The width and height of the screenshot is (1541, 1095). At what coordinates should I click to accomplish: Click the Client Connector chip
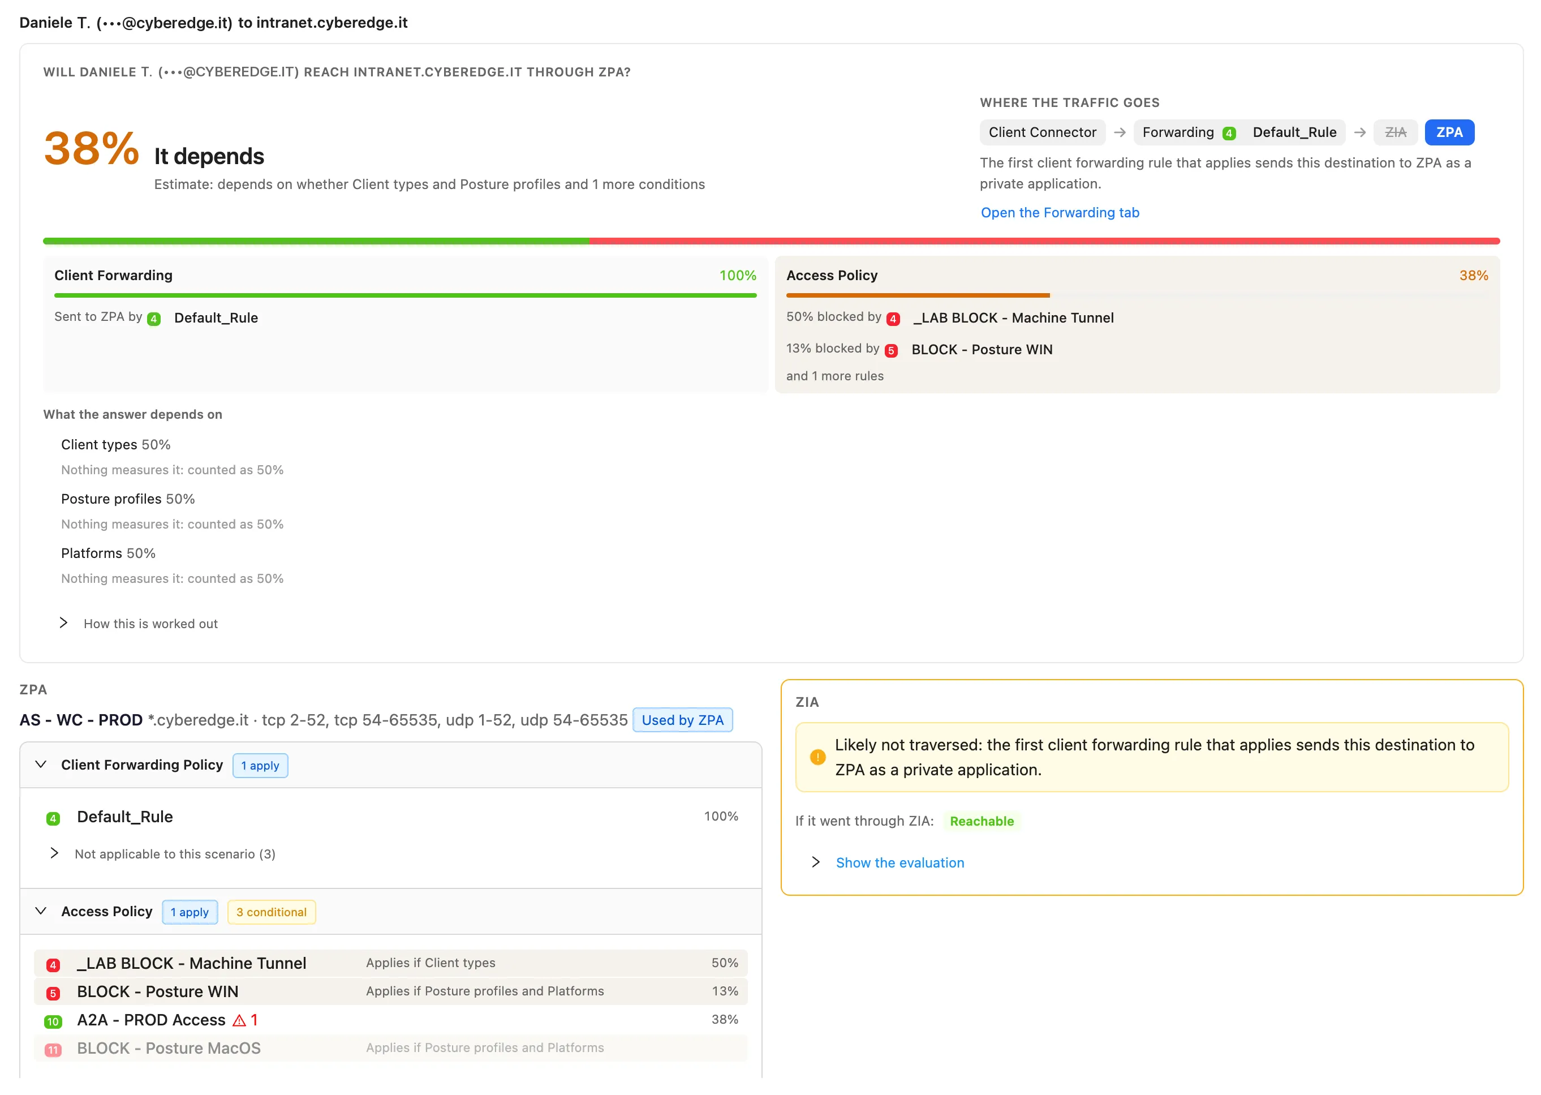(x=1042, y=132)
